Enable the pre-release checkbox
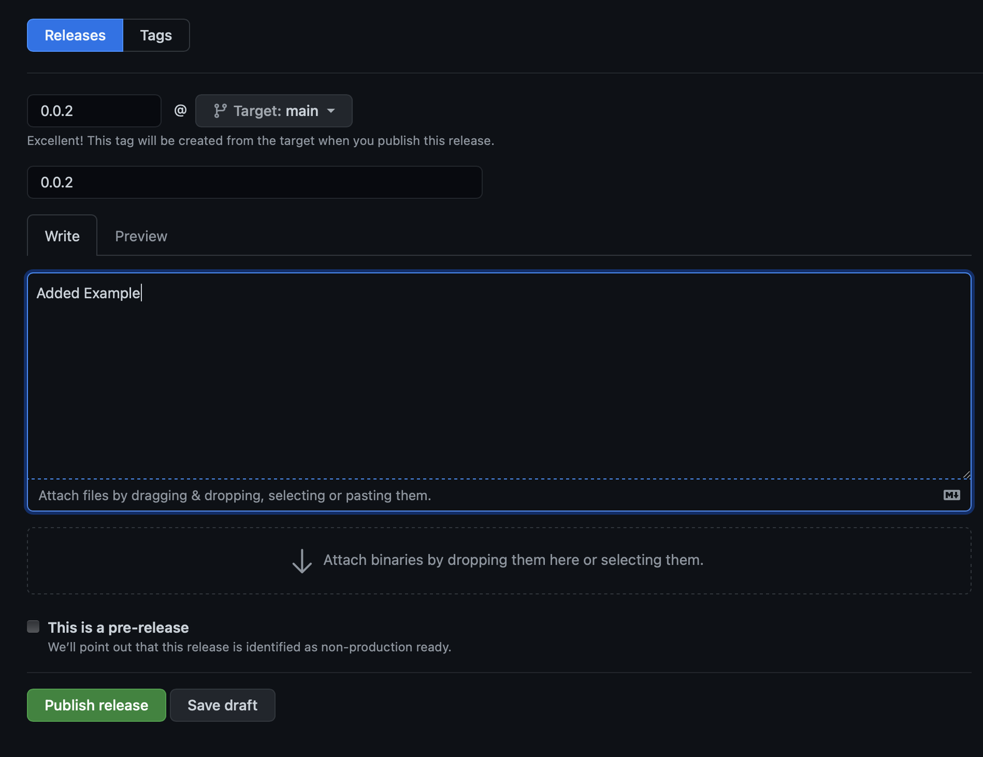Viewport: 983px width, 757px height. coord(33,627)
